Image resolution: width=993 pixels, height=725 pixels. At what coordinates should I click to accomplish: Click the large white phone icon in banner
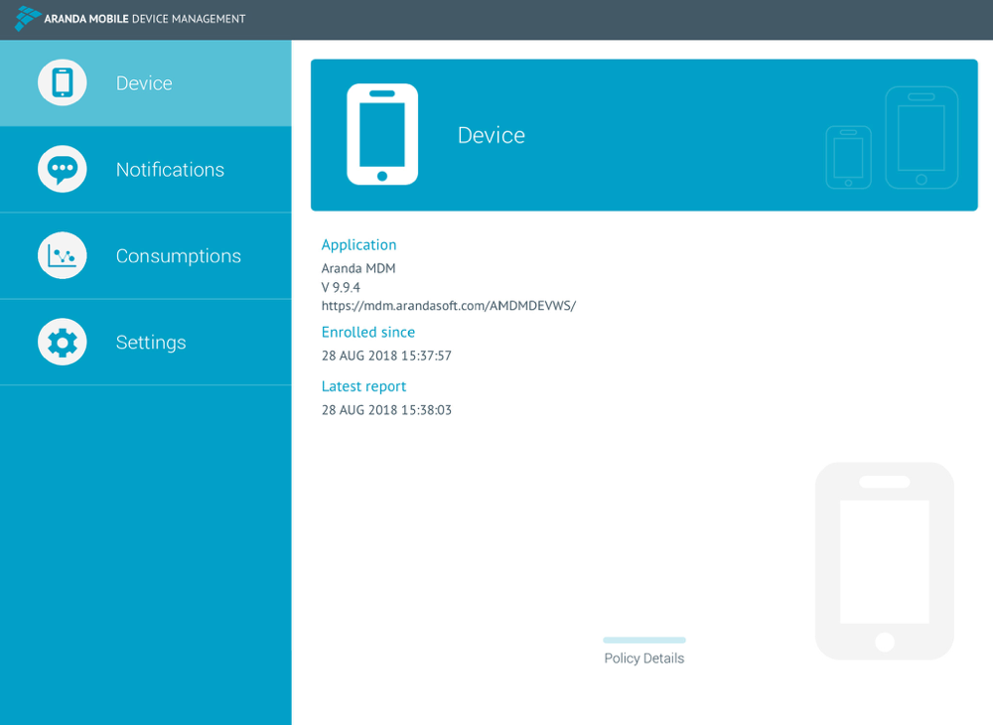(x=382, y=134)
